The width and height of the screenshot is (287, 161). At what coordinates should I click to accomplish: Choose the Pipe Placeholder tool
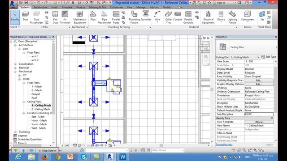104,17
